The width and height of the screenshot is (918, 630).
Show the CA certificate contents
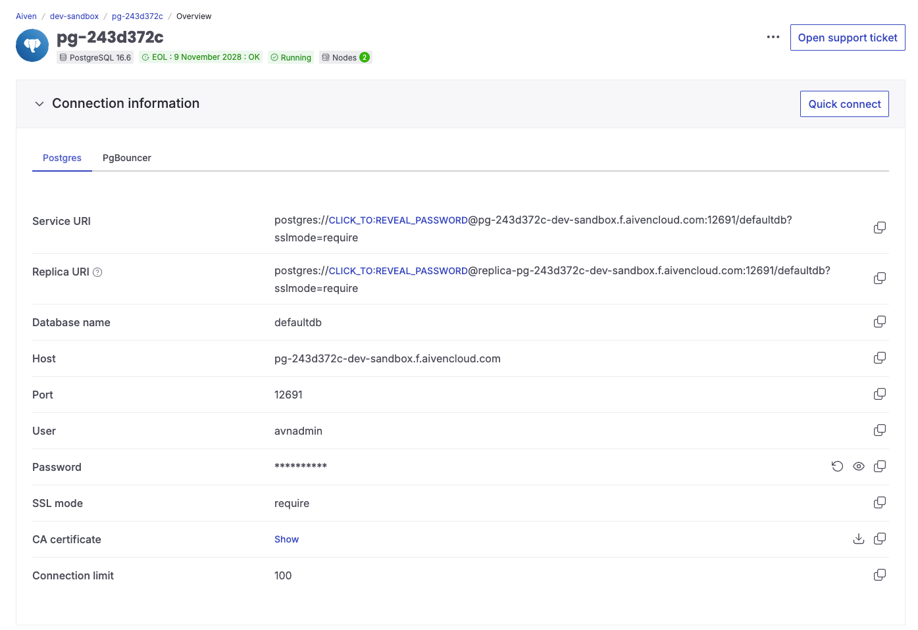286,539
